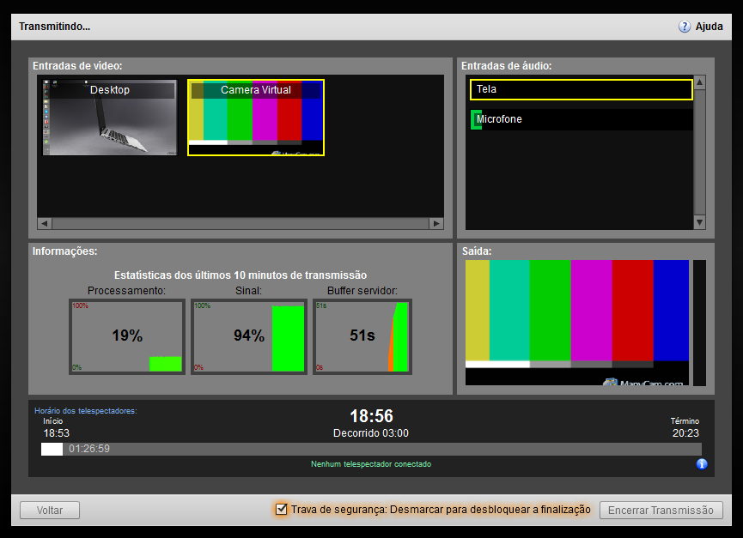The image size is (743, 538).
Task: Click the Saída output preview image
Action: (x=576, y=323)
